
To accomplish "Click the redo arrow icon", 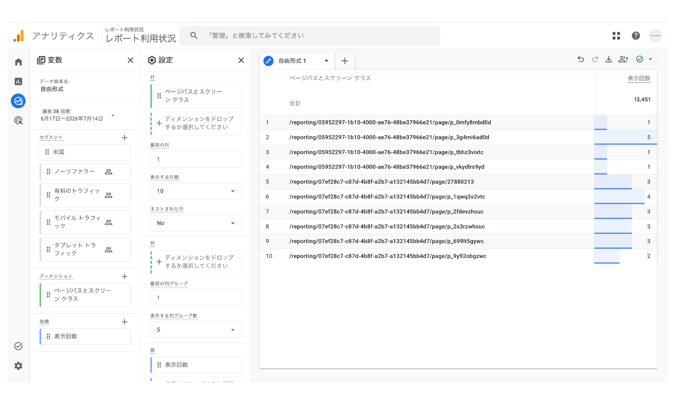I will [595, 59].
